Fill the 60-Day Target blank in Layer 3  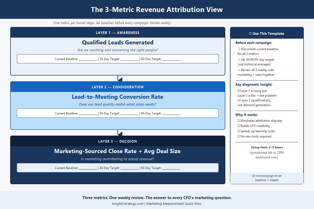click(171, 168)
